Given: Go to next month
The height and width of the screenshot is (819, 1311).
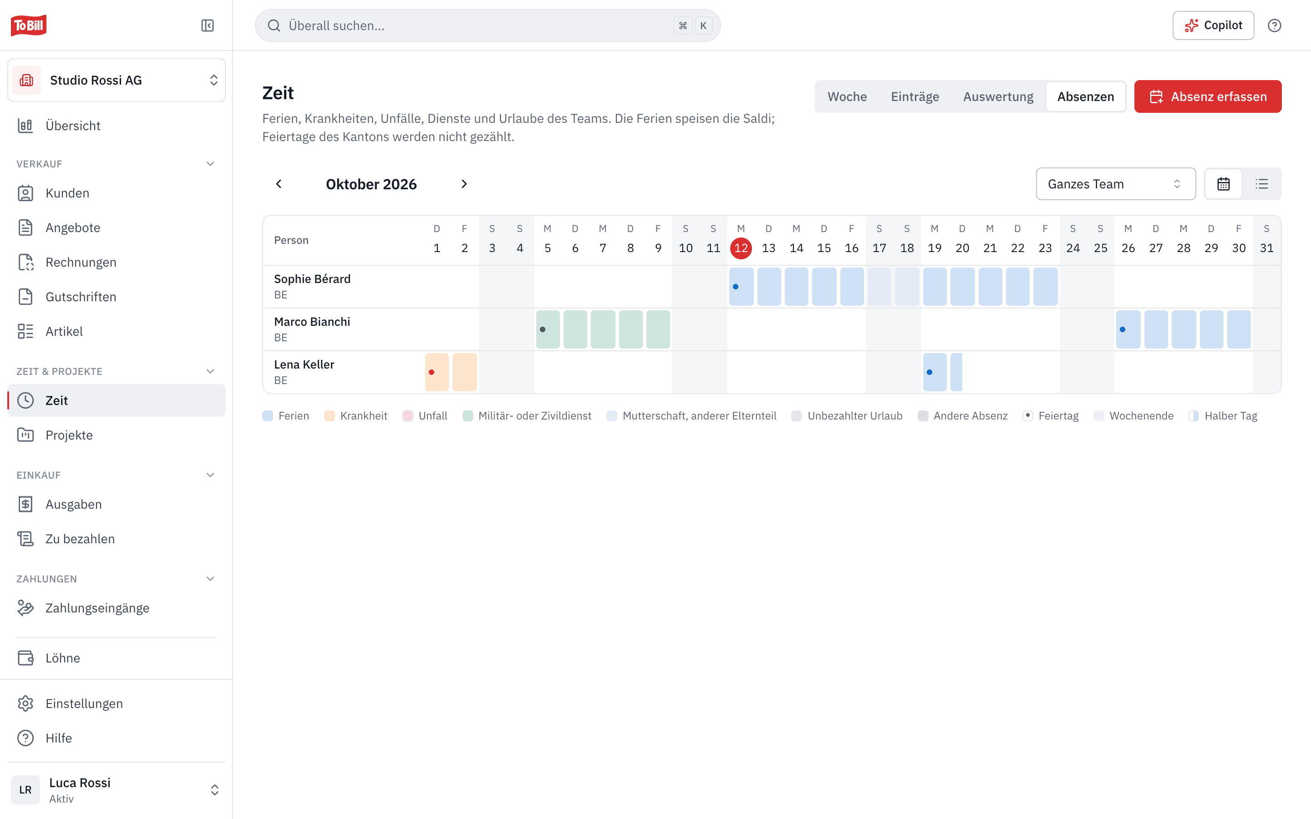Looking at the screenshot, I should pyautogui.click(x=464, y=184).
